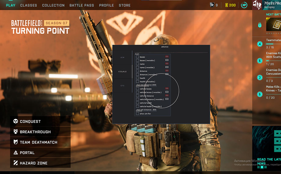Image resolution: width=281 pixels, height=174 pixels.
Task: Open the Classes menu
Action: [x=28, y=5]
